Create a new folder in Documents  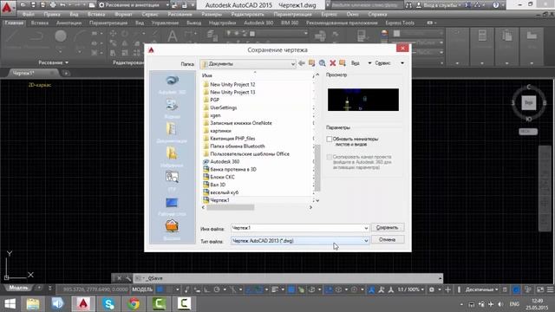point(343,63)
